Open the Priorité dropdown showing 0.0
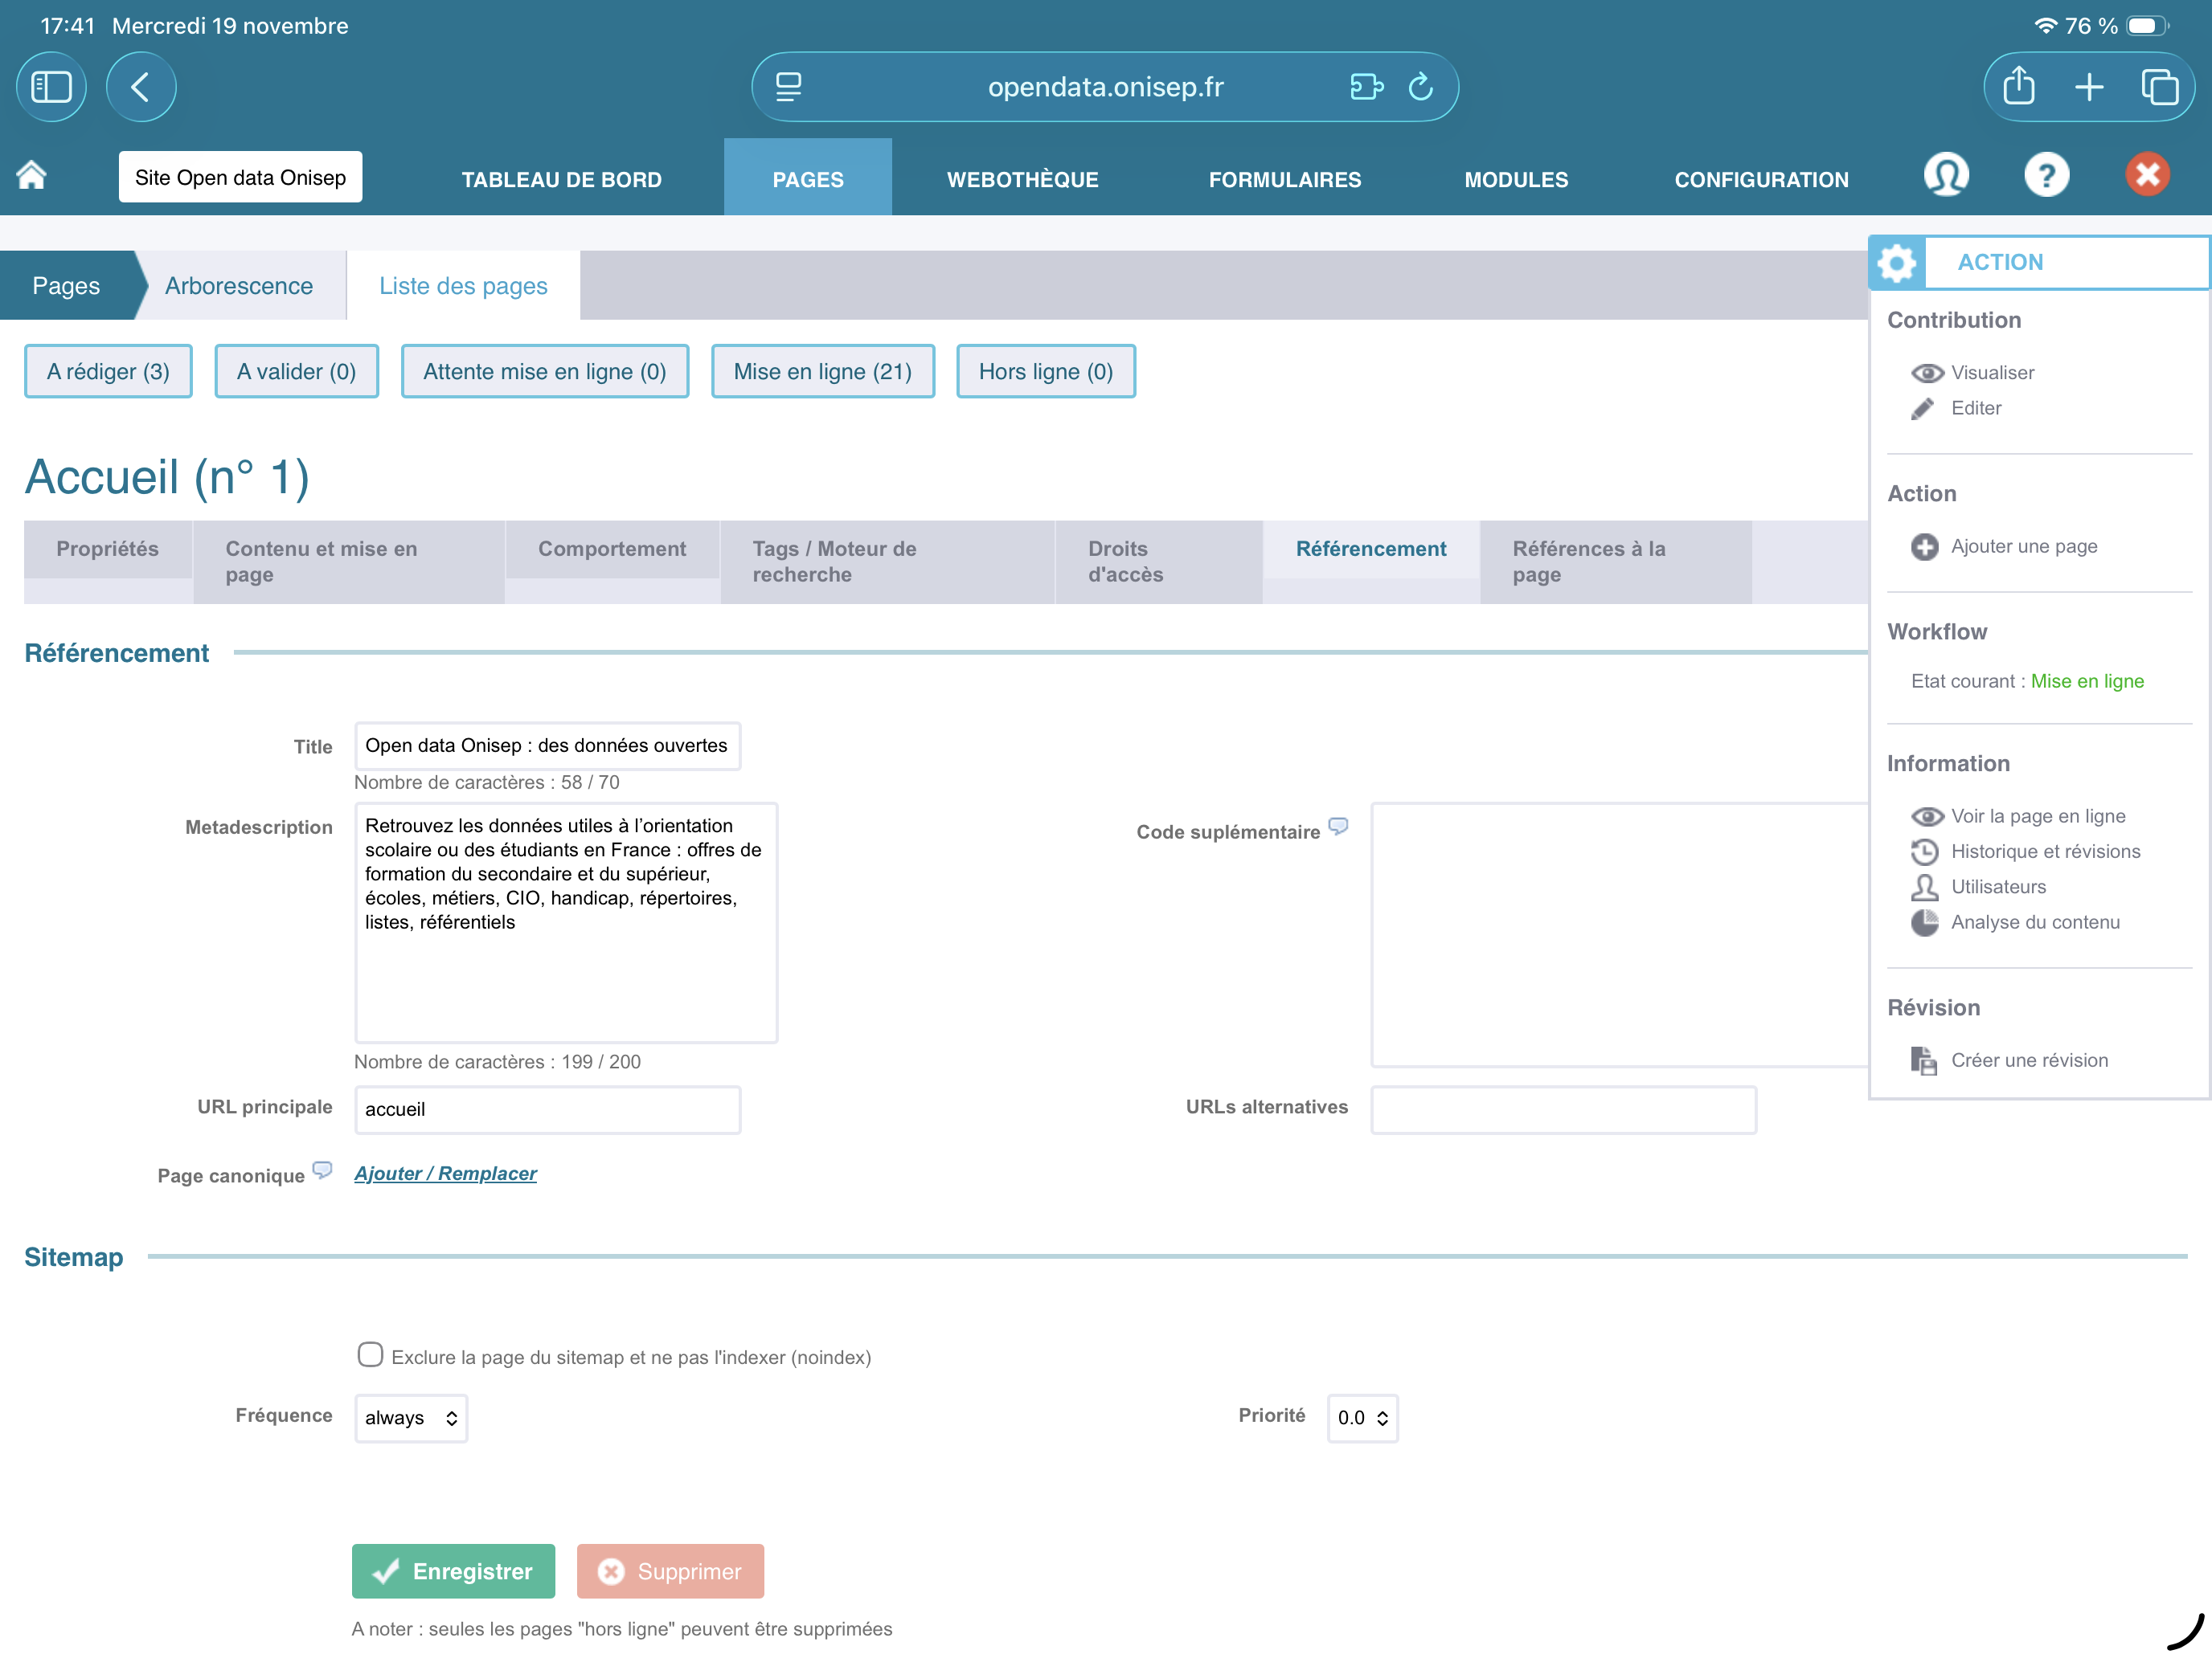Viewport: 2212px width, 1658px height. point(1362,1418)
